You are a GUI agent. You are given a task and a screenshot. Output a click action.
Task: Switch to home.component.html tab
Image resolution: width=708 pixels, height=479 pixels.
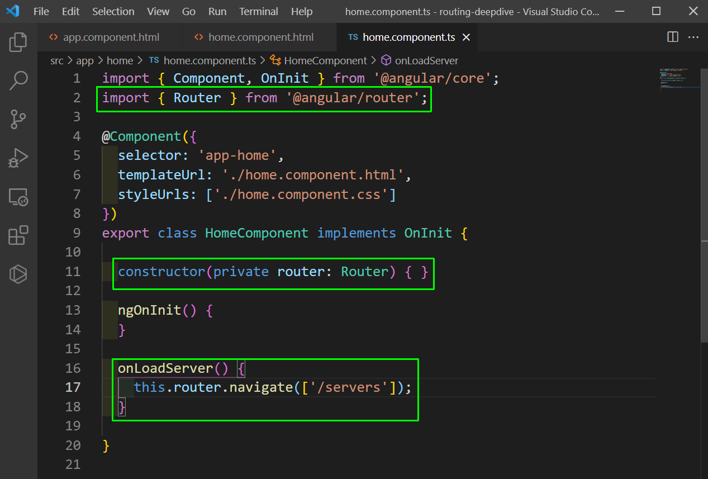[261, 37]
